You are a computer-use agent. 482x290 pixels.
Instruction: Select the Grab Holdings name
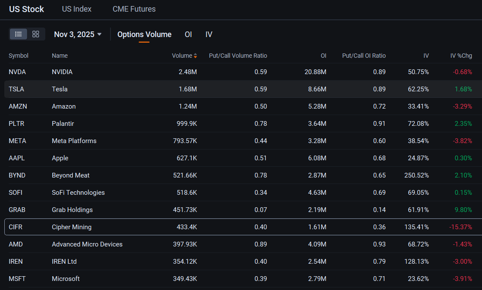point(72,210)
